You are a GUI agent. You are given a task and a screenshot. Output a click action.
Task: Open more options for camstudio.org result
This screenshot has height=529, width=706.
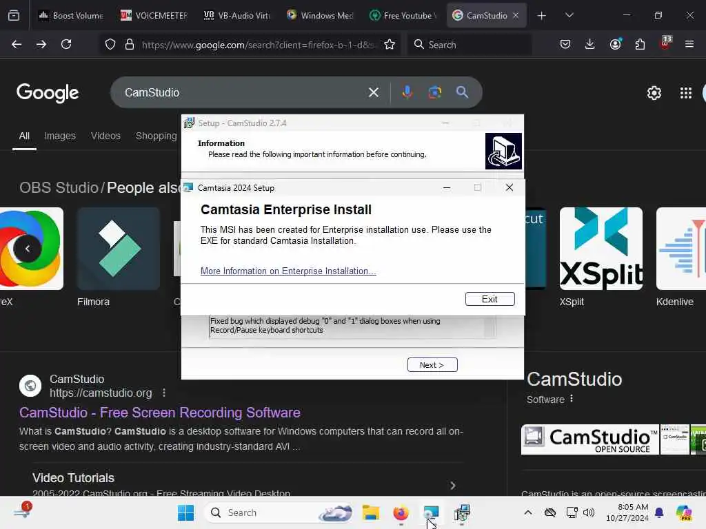tap(164, 393)
